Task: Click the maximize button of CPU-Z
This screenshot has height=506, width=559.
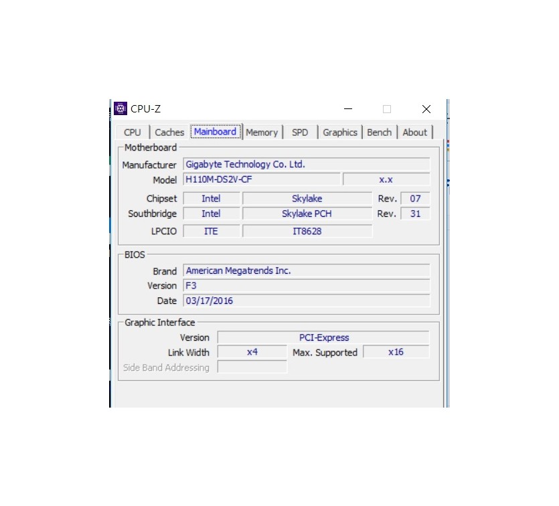Action: coord(387,108)
